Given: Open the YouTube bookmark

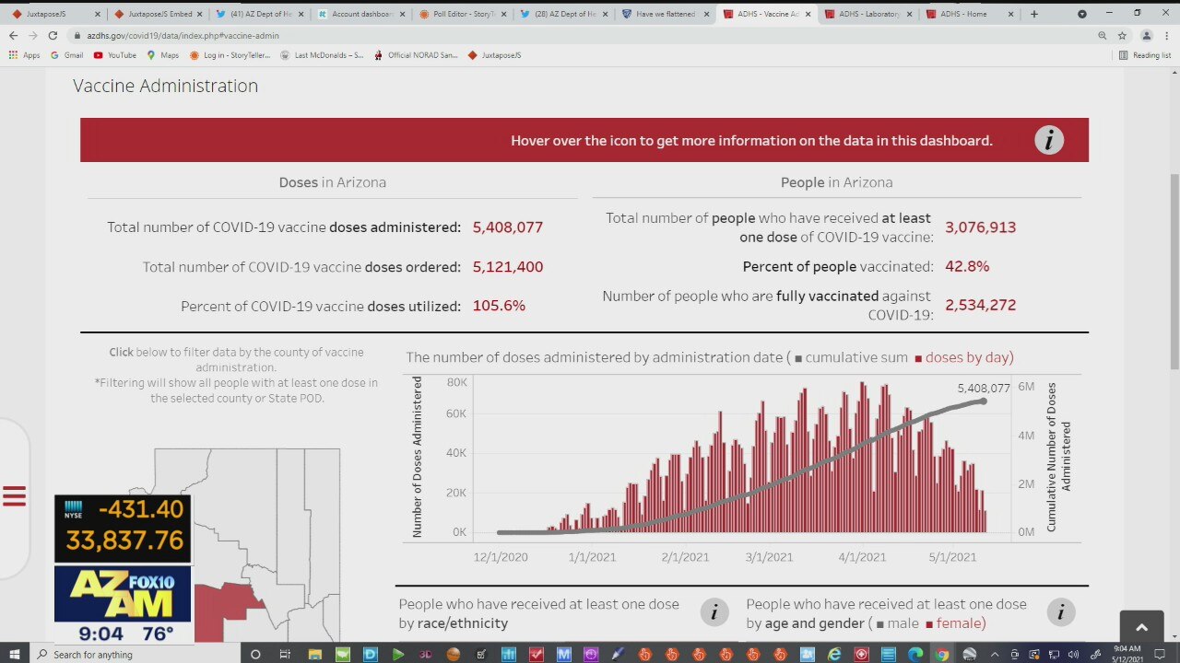Looking at the screenshot, I should coord(114,55).
